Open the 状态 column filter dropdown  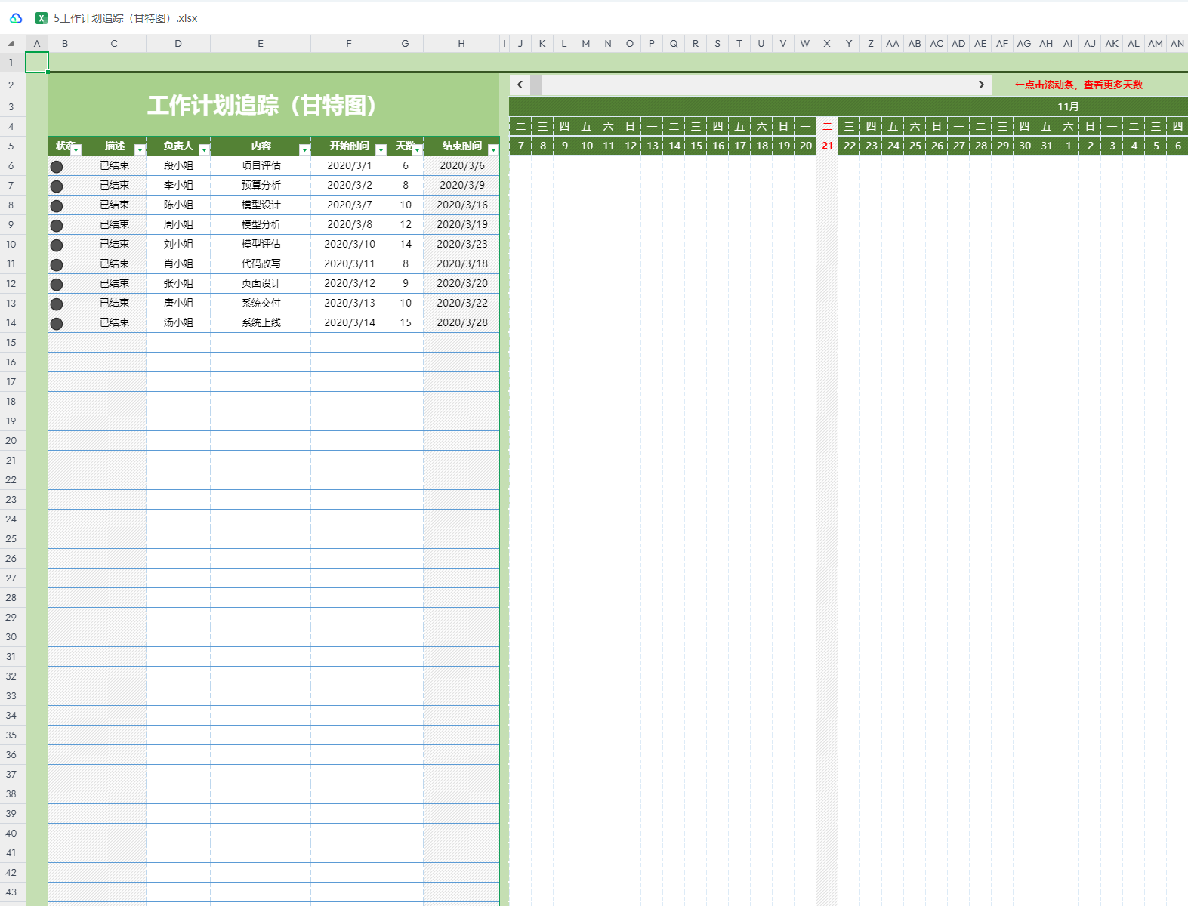tap(76, 149)
